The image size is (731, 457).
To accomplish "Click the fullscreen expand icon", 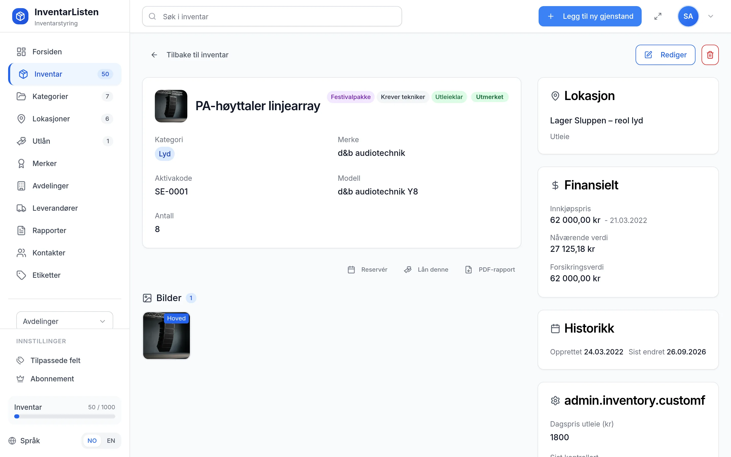I will click(x=658, y=16).
